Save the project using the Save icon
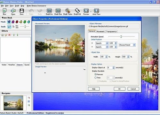The width and height of the screenshot is (160, 115). 22,11
